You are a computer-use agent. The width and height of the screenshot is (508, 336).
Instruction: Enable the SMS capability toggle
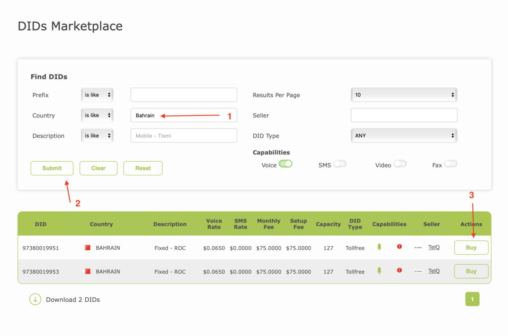pyautogui.click(x=340, y=164)
